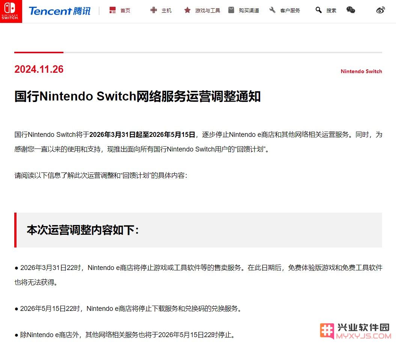Click the headline 国行Nintendo Switch网络服务运营调整通知

(x=137, y=96)
